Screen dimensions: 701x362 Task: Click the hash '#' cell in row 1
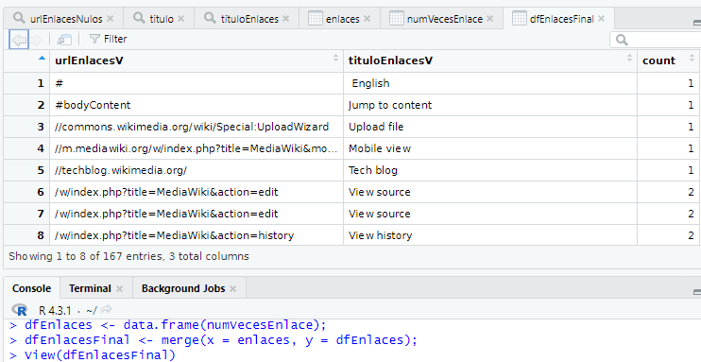pos(197,83)
